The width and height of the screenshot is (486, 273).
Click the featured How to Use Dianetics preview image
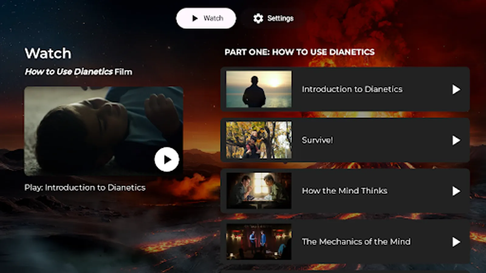coord(104,132)
